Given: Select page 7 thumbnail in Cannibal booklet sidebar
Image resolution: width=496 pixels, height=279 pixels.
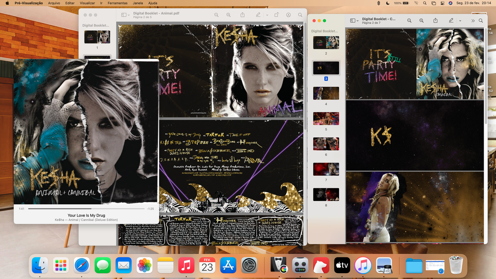Looking at the screenshot, I should coord(326,169).
